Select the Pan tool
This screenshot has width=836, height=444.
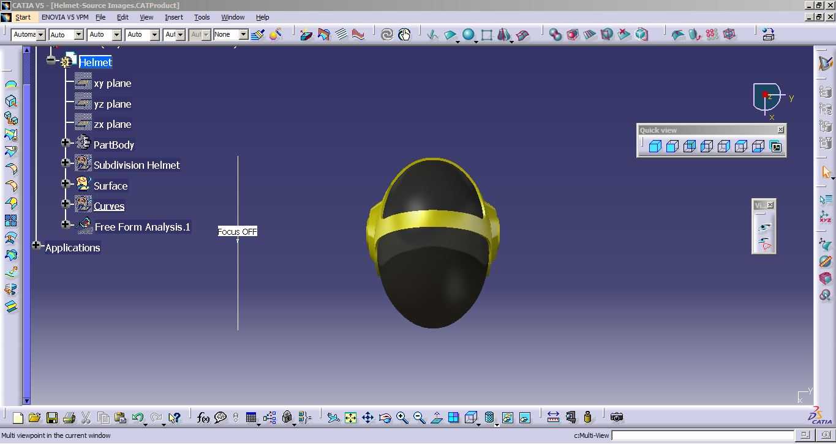tap(367, 418)
